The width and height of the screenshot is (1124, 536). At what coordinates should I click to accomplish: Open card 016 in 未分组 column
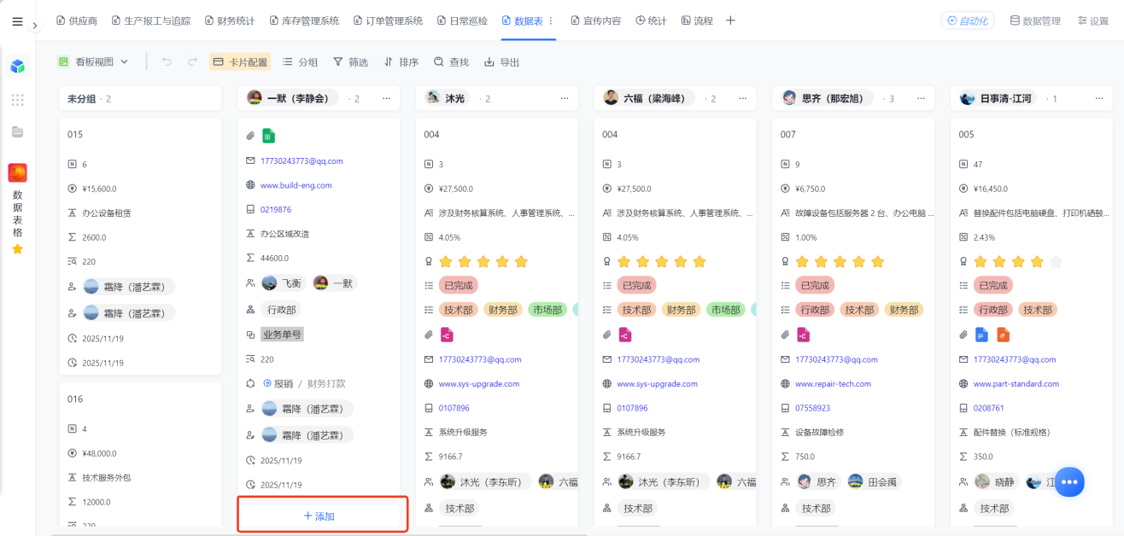(x=141, y=456)
